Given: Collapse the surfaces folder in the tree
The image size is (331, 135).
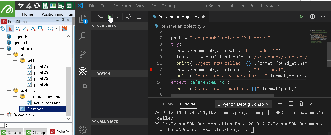Looking at the screenshot, I should 9,91.
